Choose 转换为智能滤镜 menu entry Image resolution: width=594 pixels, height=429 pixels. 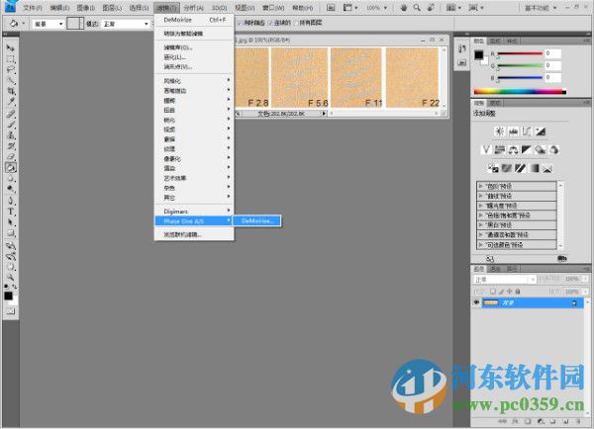(194, 34)
